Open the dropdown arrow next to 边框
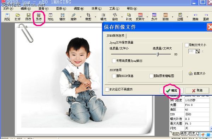Viewport: 212px width, 139px height. point(187,17)
